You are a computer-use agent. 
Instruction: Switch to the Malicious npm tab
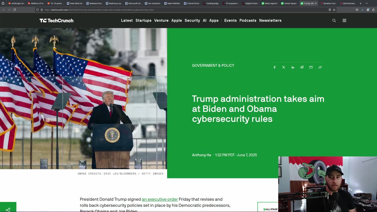pos(113,3)
